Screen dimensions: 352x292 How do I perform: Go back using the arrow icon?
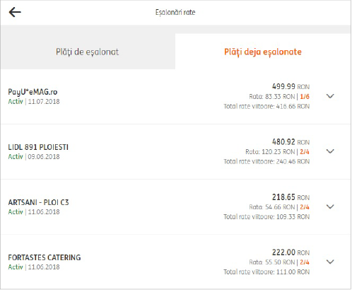click(15, 12)
